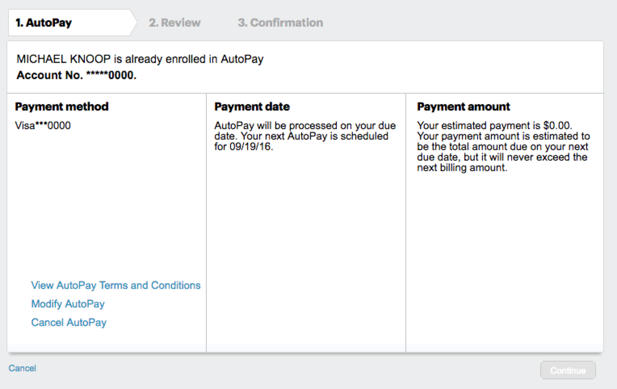Go to the 2. Review step
This screenshot has width=617, height=389.
click(x=174, y=23)
